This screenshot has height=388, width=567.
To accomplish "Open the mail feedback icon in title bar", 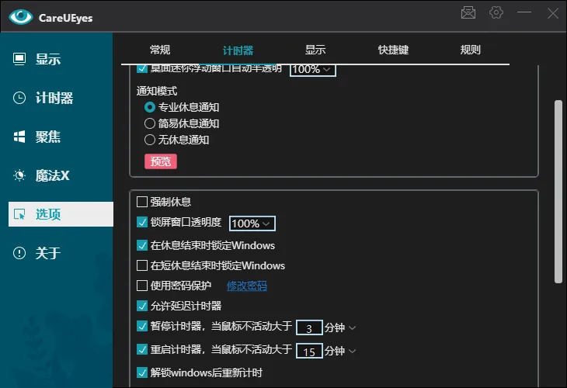I will 468,12.
